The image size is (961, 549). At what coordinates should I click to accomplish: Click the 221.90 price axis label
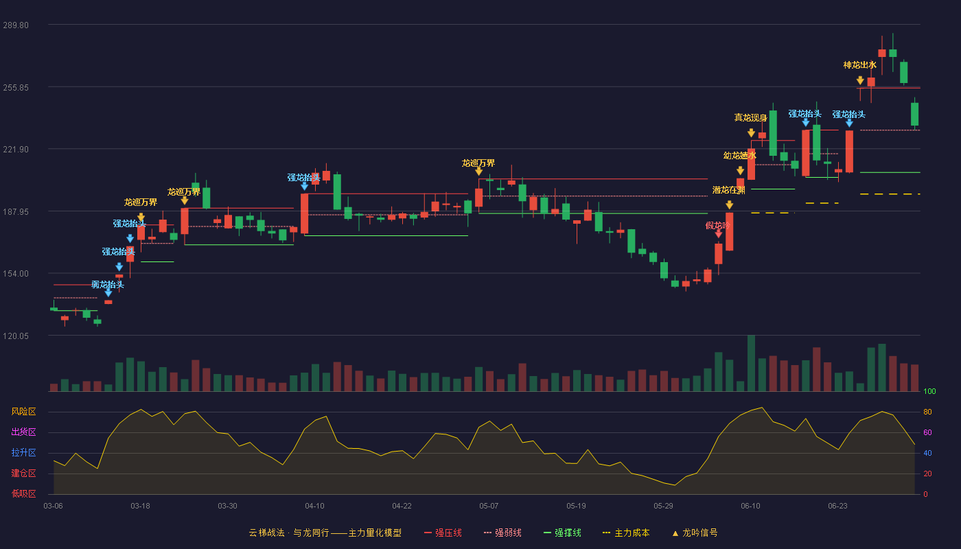pyautogui.click(x=16, y=150)
